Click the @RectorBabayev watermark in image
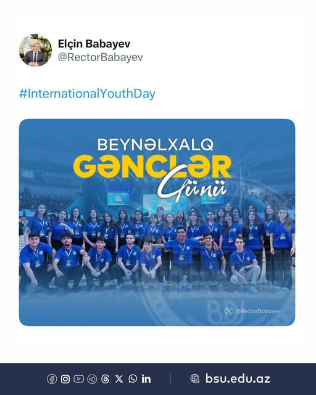Image resolution: width=316 pixels, height=395 pixels. 257,311
